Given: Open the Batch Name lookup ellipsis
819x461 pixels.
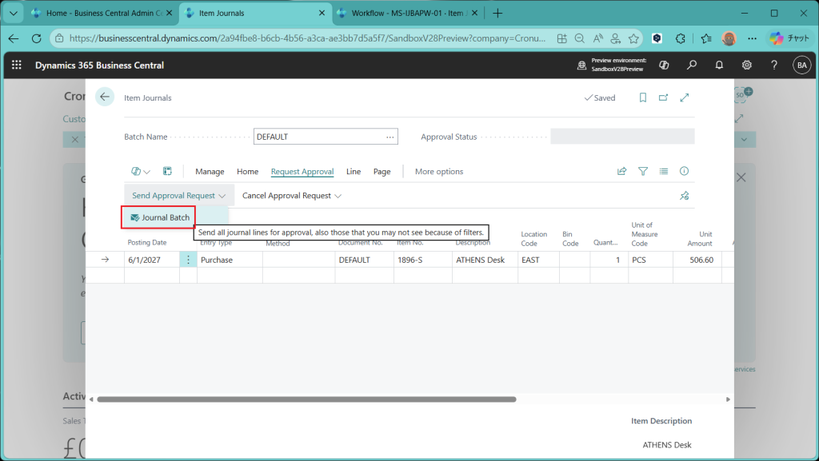Looking at the screenshot, I should (x=390, y=137).
